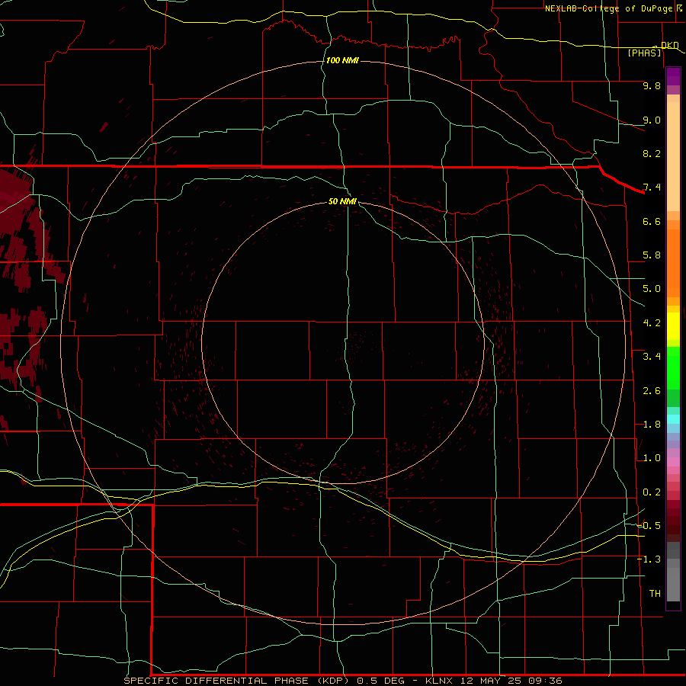
Task: Click the DKD label near the color scale
Action: 669,45
